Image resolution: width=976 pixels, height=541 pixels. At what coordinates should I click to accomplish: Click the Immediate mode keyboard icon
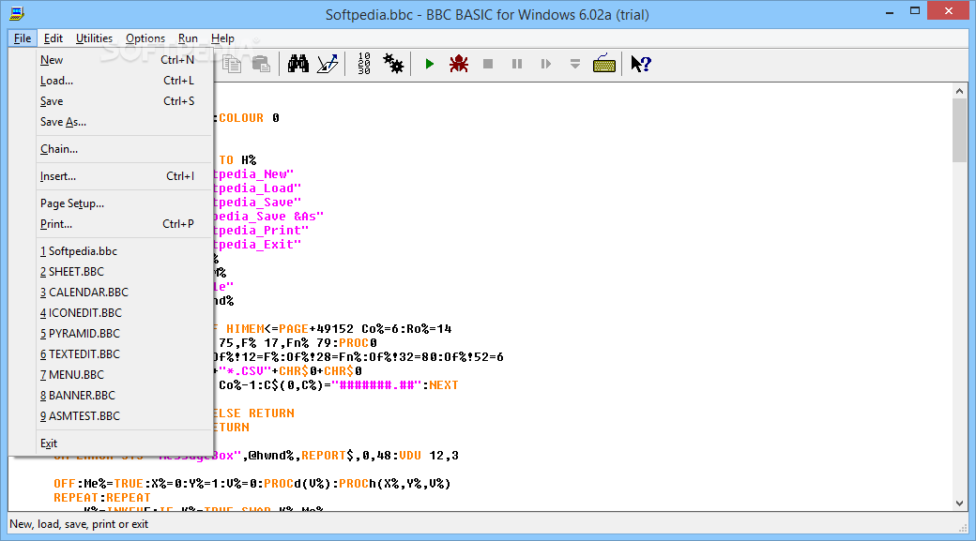pos(603,64)
